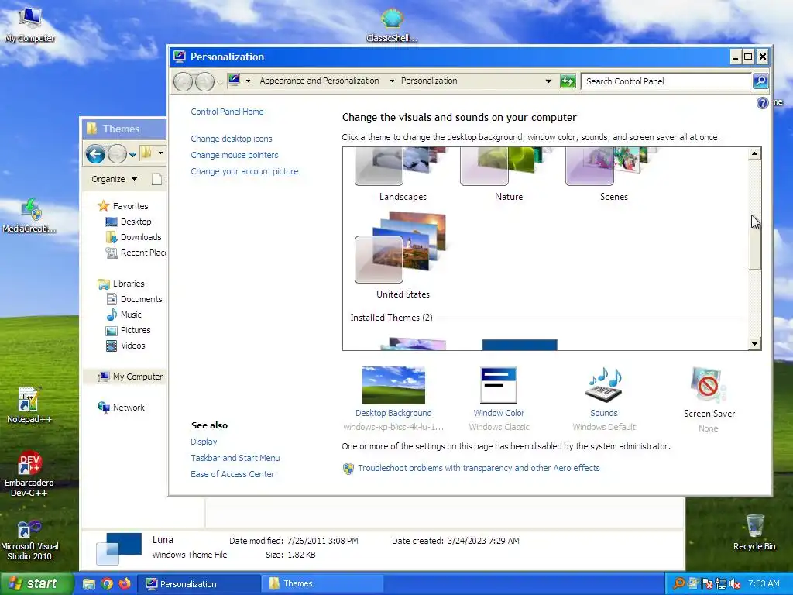Screen dimensions: 793x595
Task: Open recent pages dropdown in Themes window
Action: (x=132, y=154)
